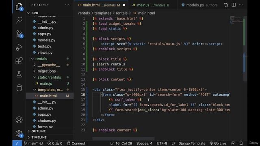Click the csrf_token tag on line 17
Viewport: 260px width, 146px height.
click(125, 100)
